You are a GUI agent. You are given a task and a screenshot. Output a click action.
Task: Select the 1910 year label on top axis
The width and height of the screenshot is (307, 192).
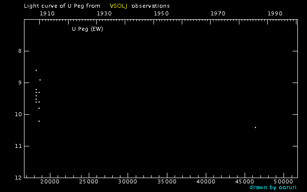coord(47,14)
